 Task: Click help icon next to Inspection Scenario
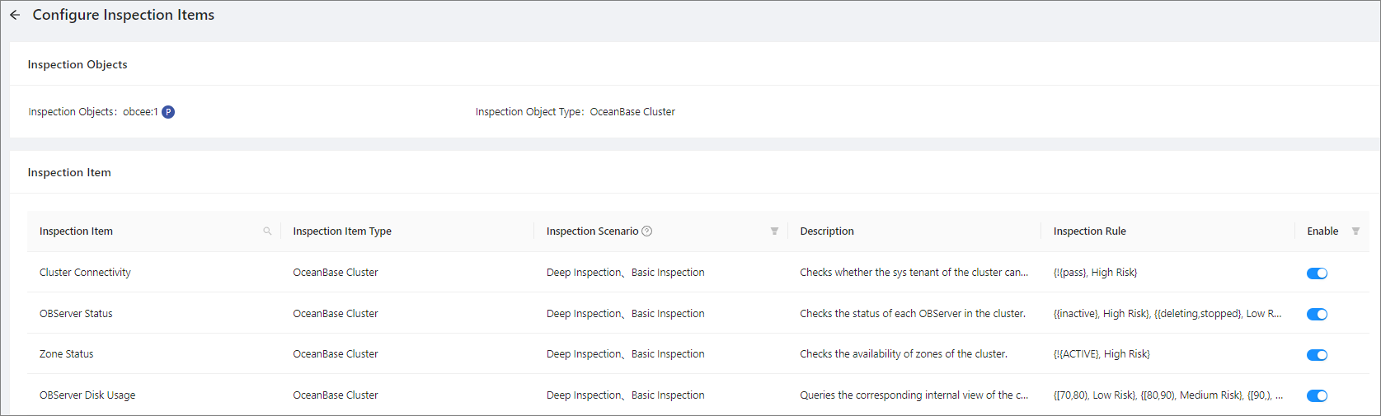pos(647,231)
